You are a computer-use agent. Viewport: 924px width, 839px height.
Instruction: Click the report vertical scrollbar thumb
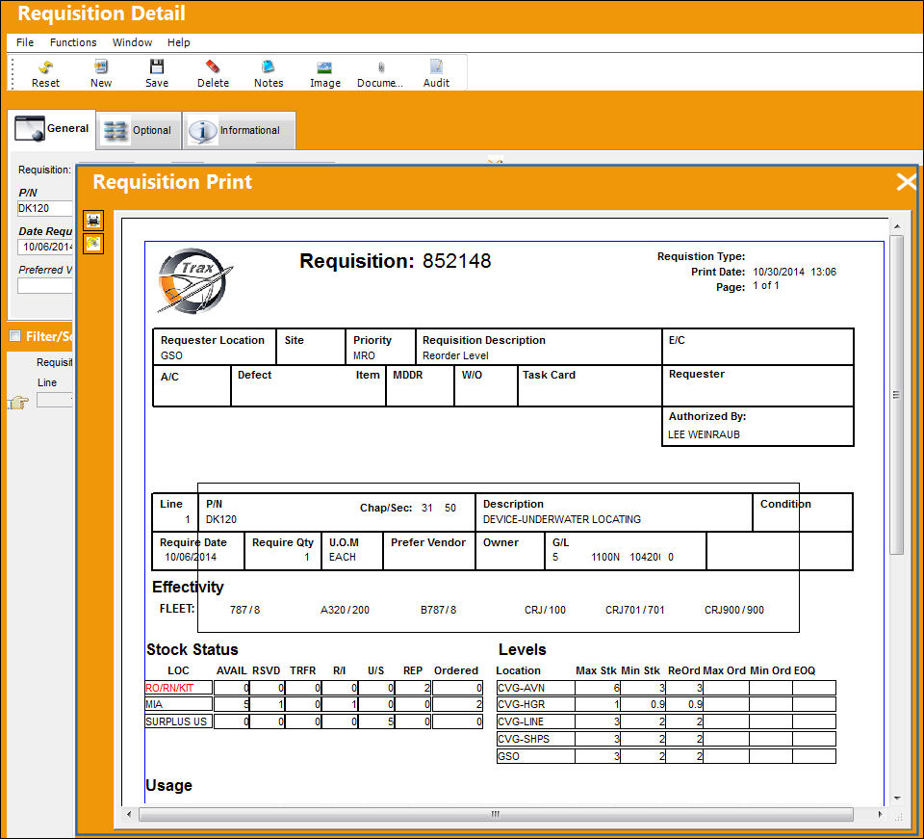896,394
